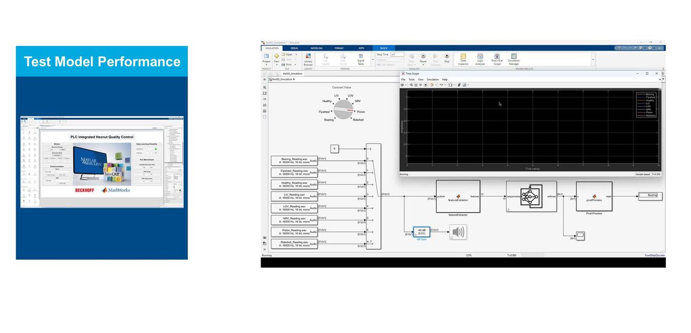Pause the running simulation
Screen dimensions: 691x333
click(423, 58)
